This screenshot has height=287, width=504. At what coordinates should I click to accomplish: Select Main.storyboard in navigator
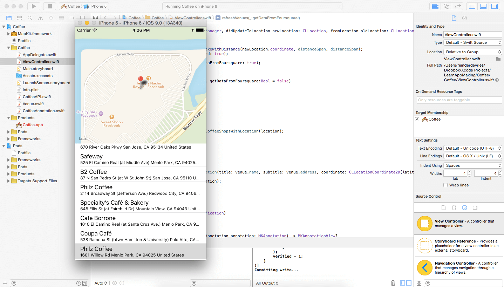38,69
